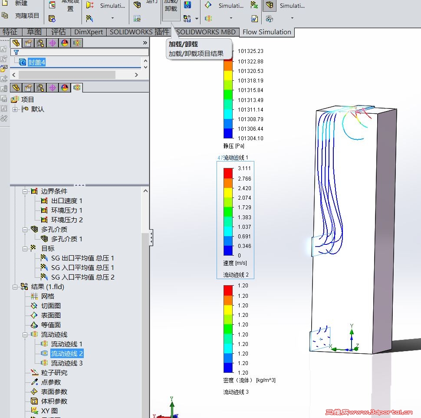Open dropdown under second Simulati... group
This screenshot has height=418, width=421.
(x=231, y=18)
